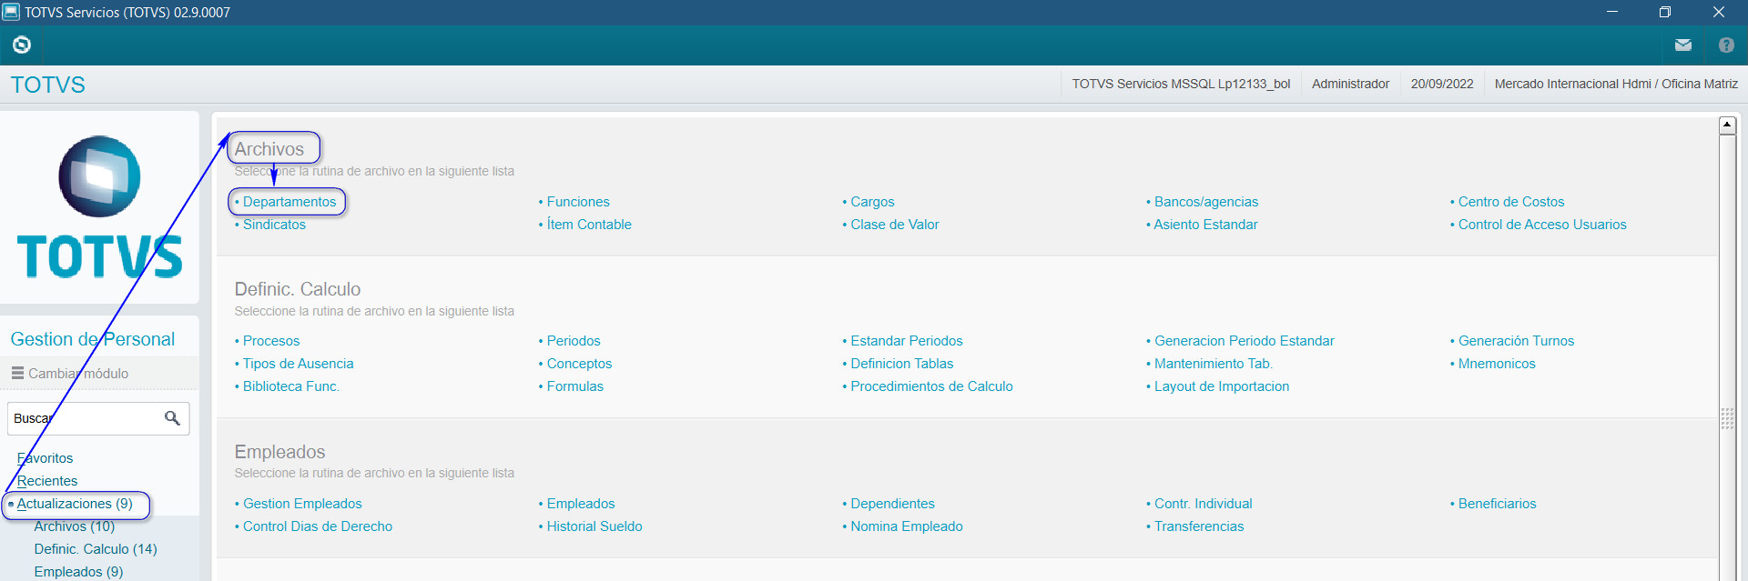Image resolution: width=1748 pixels, height=581 pixels.
Task: Open the Empleados routine link
Action: click(581, 504)
